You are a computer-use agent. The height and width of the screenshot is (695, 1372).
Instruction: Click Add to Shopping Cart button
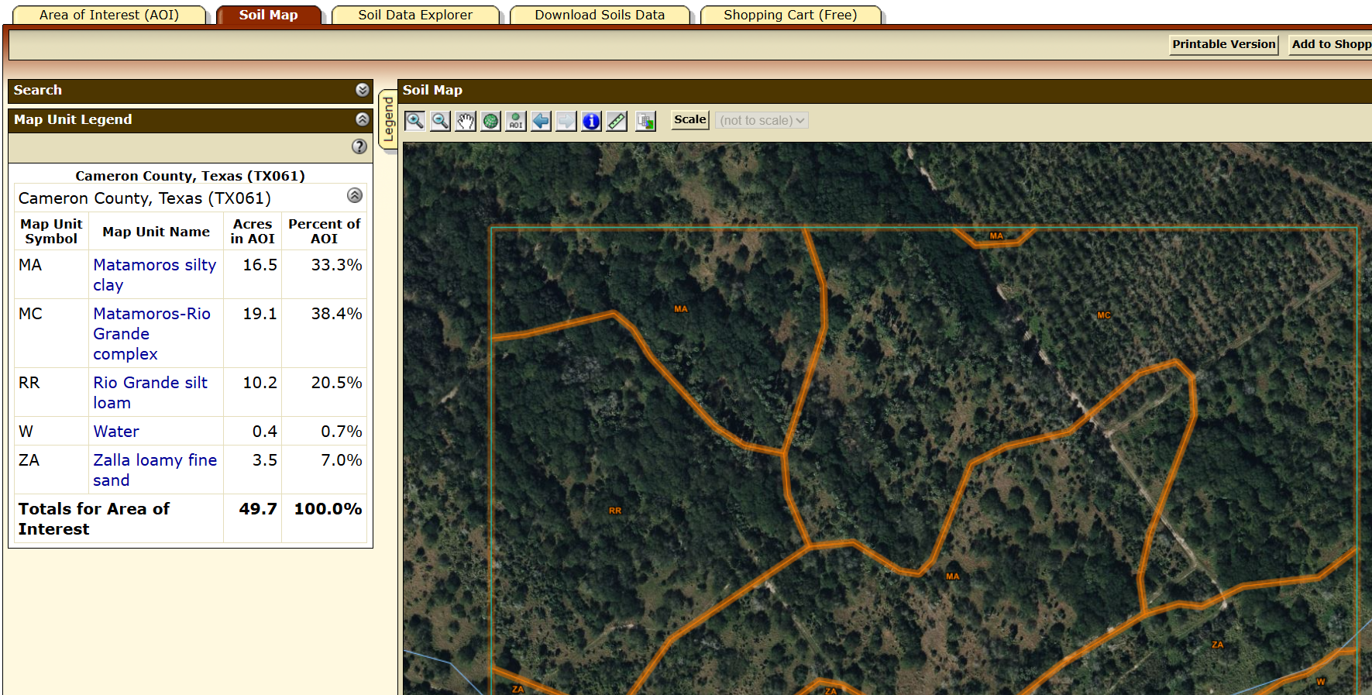1330,44
